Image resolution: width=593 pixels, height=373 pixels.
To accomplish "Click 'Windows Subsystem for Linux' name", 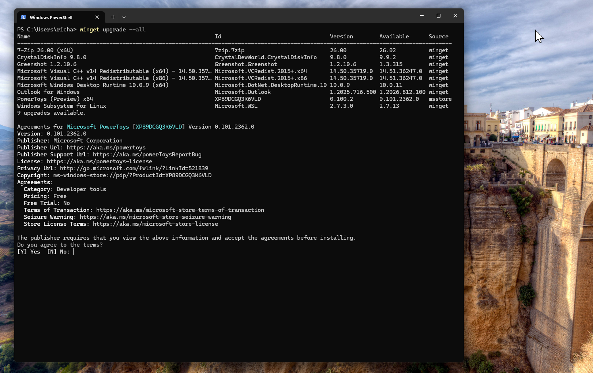I will 61,106.
